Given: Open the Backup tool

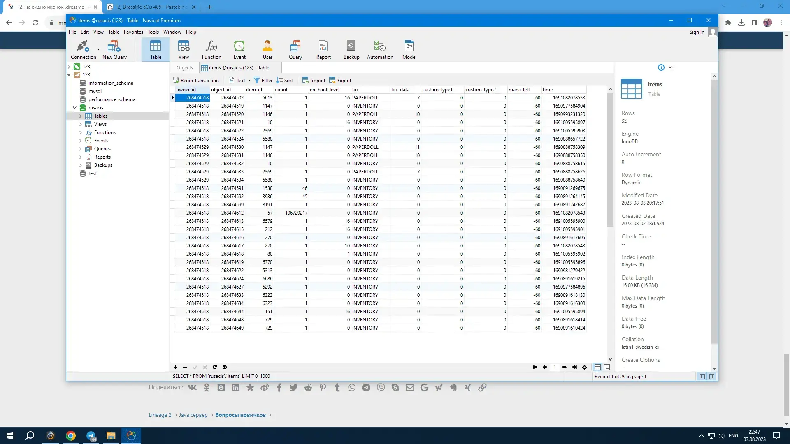Looking at the screenshot, I should (352, 49).
